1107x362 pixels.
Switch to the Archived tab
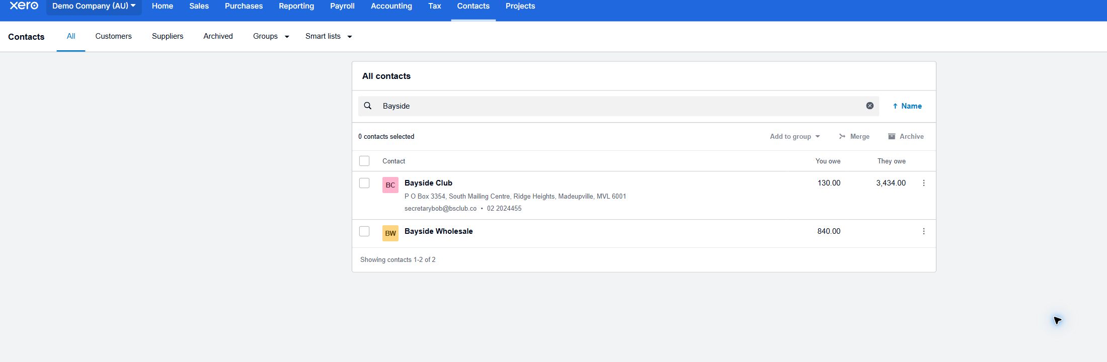point(218,36)
